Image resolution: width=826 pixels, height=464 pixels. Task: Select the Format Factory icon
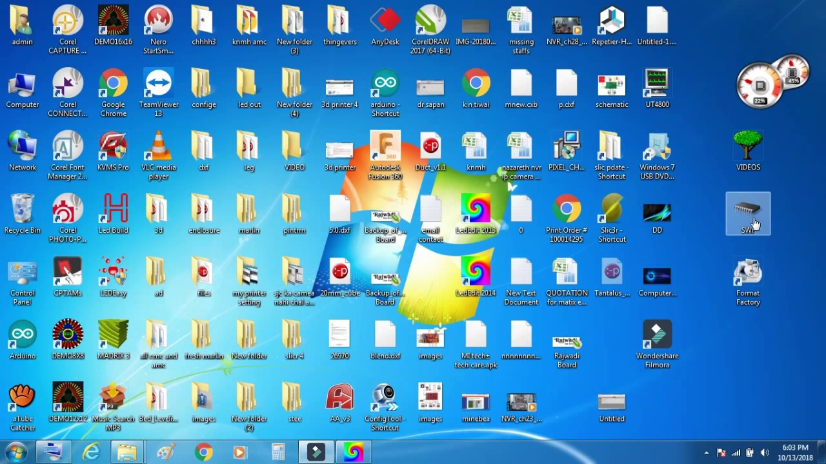(748, 283)
